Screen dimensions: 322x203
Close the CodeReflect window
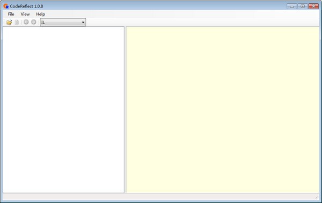tap(313, 6)
